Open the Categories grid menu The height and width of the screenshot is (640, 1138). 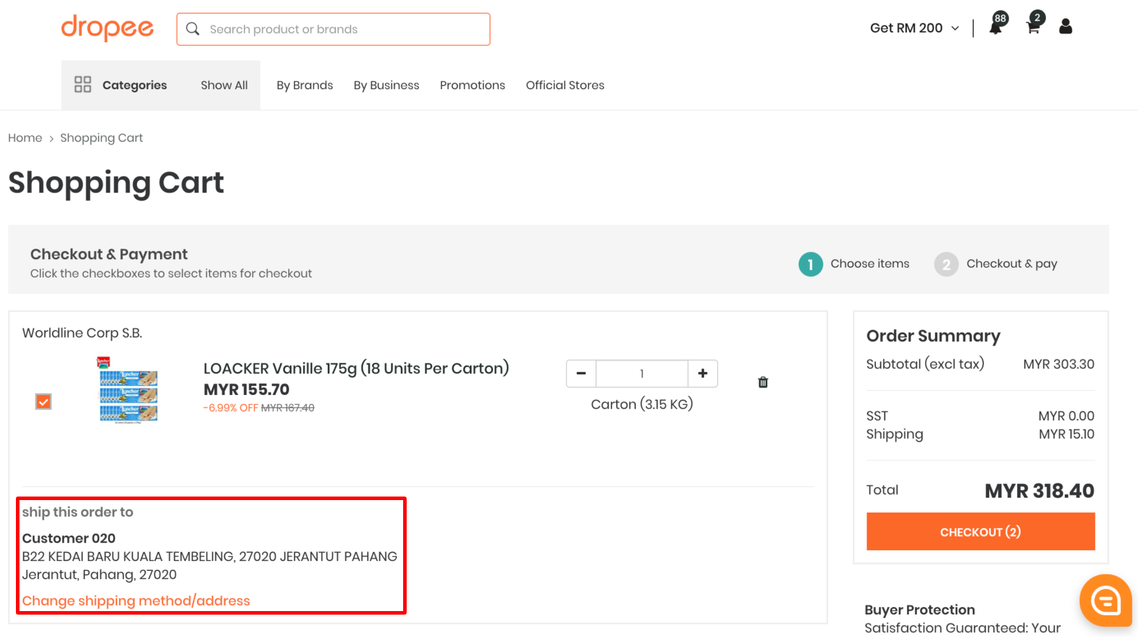120,85
